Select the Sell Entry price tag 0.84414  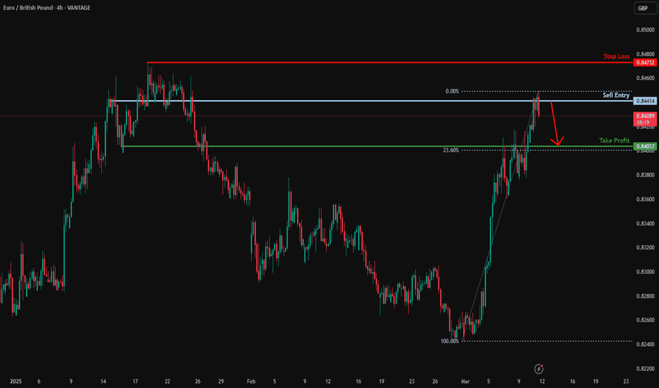645,101
